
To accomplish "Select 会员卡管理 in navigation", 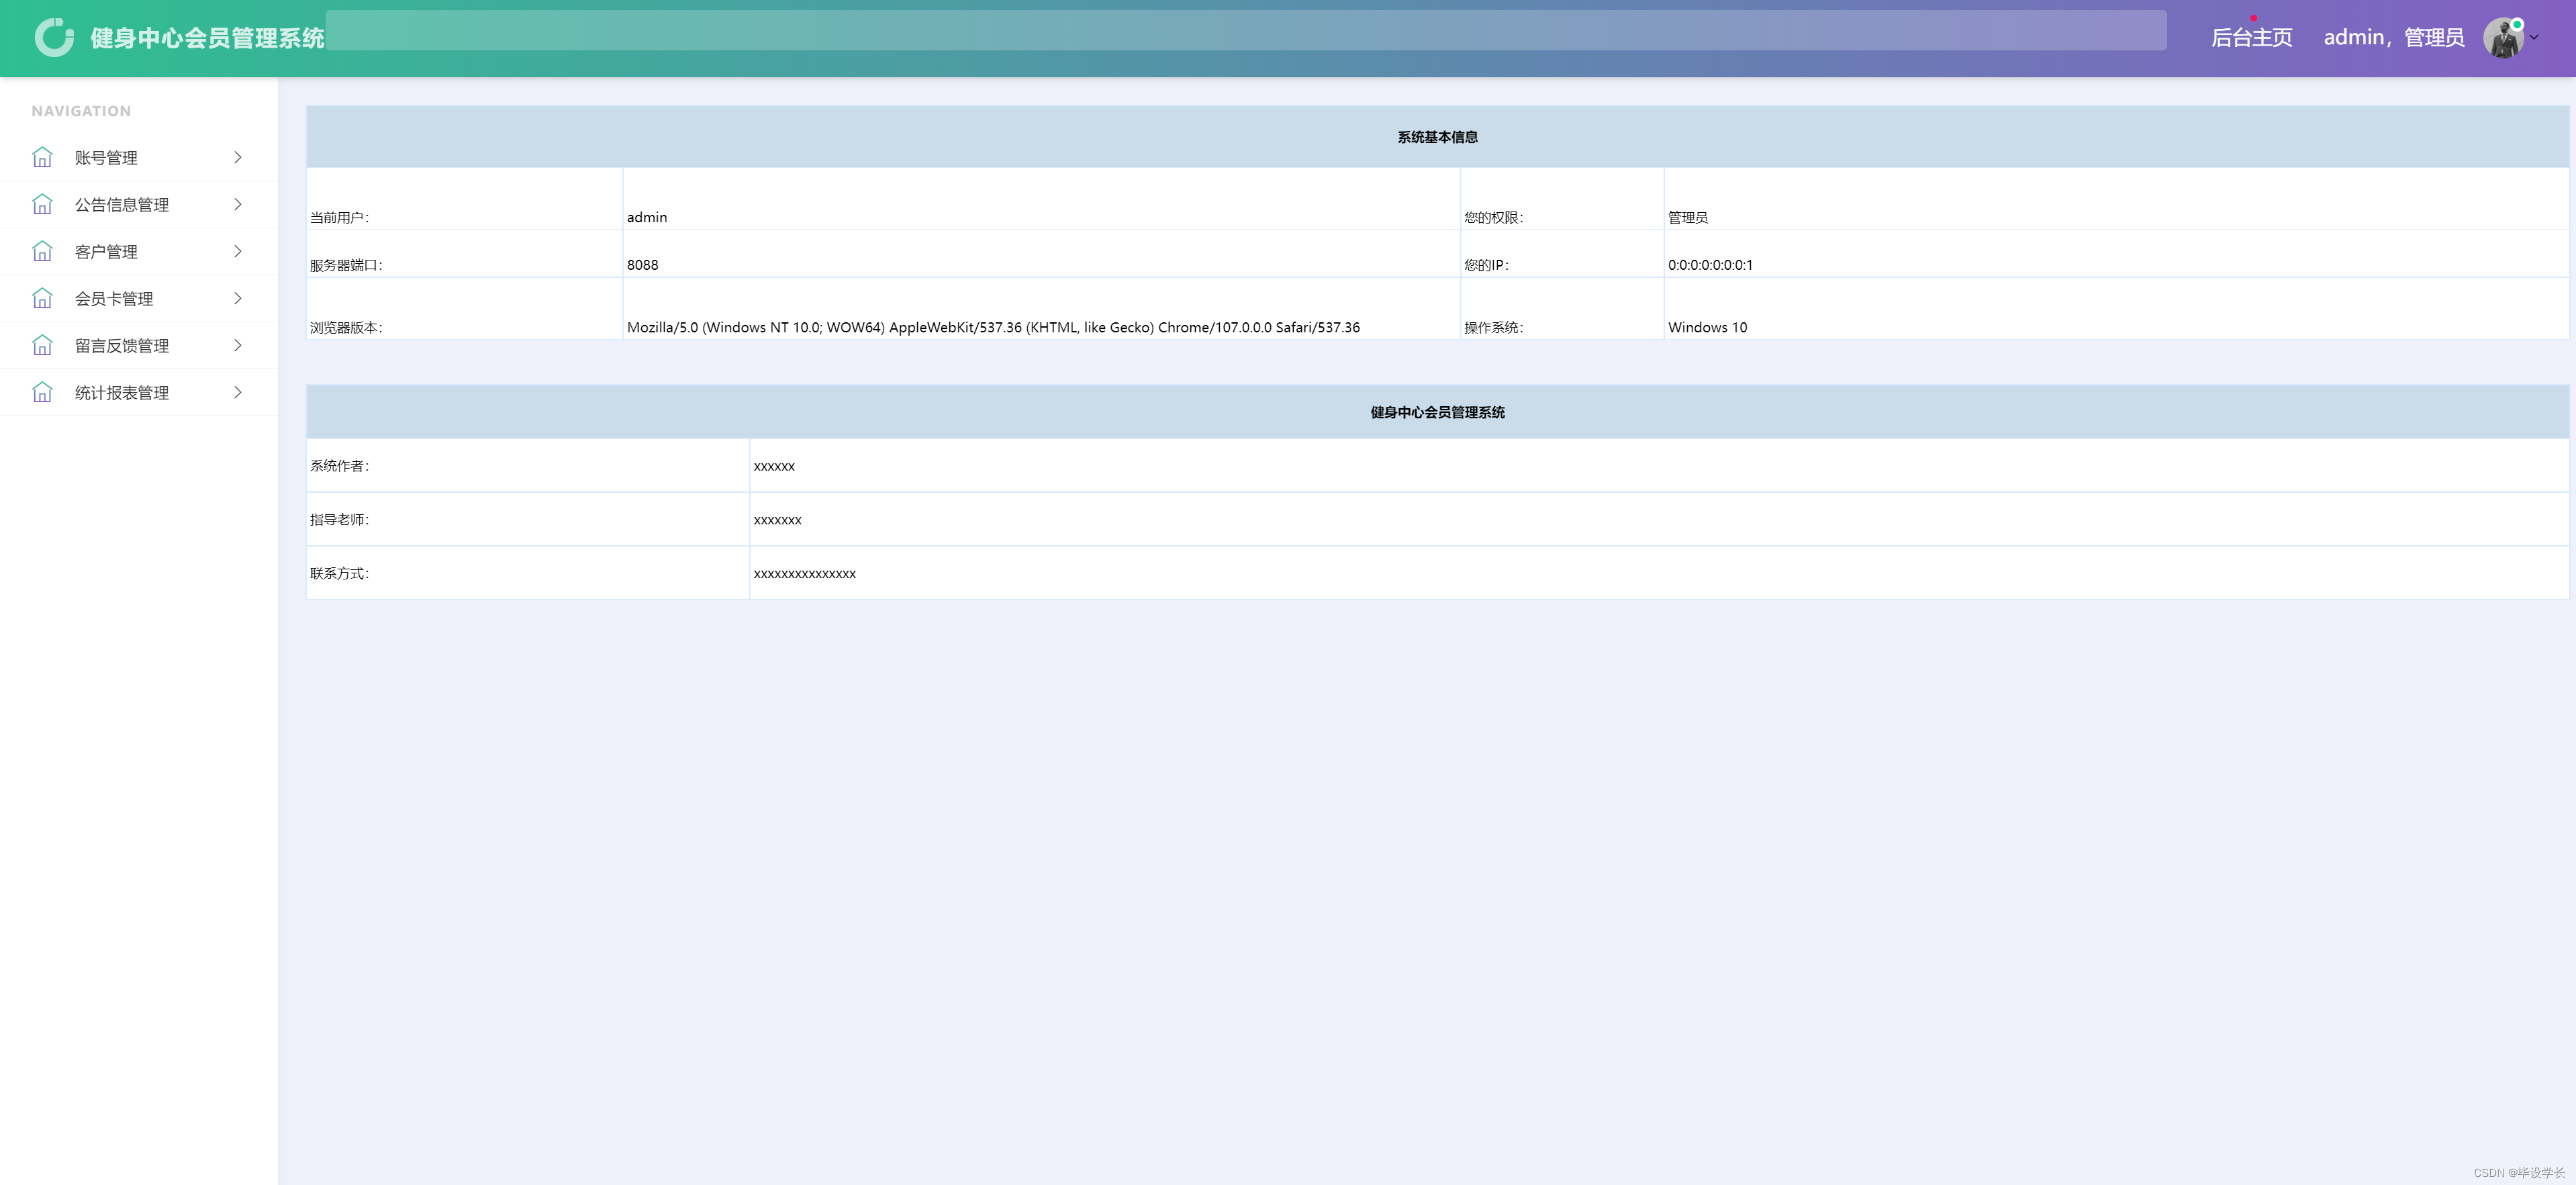I will pyautogui.click(x=114, y=299).
